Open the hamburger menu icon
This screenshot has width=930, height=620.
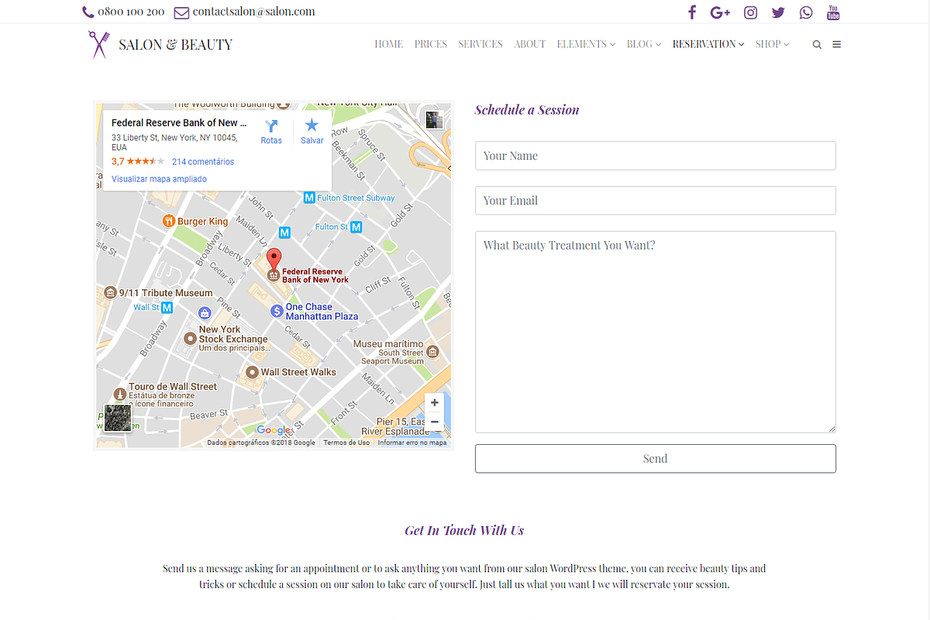(837, 44)
